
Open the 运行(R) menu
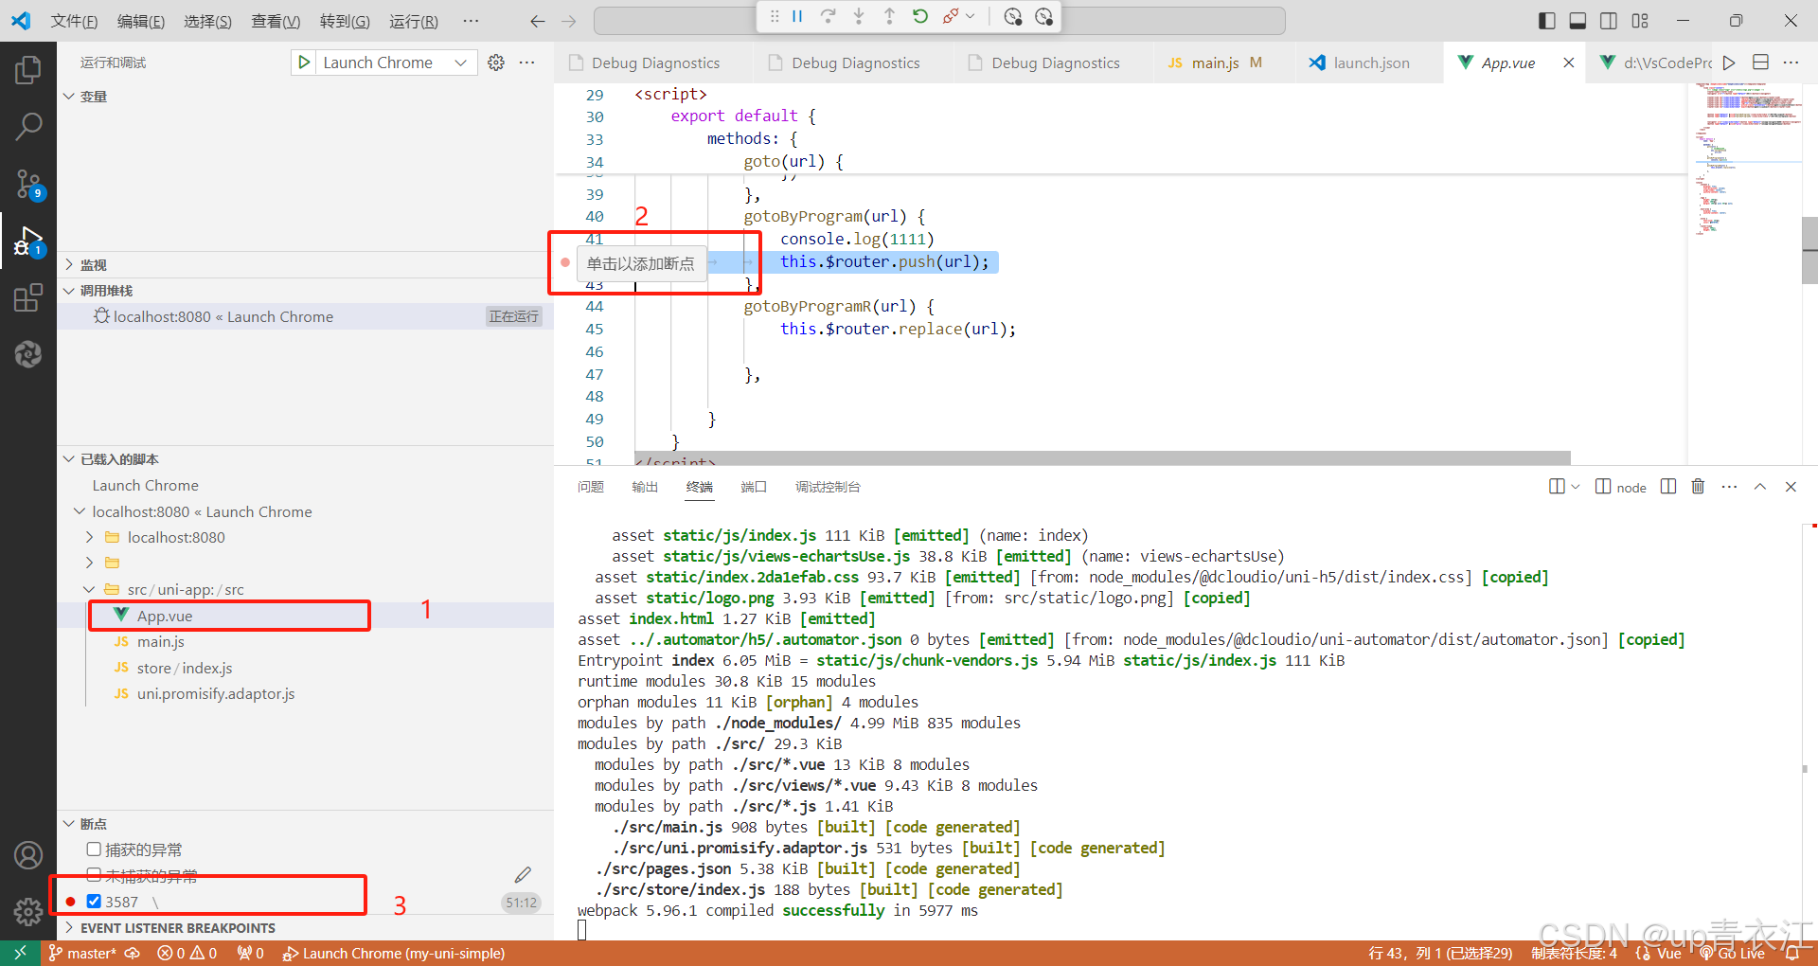click(x=413, y=21)
